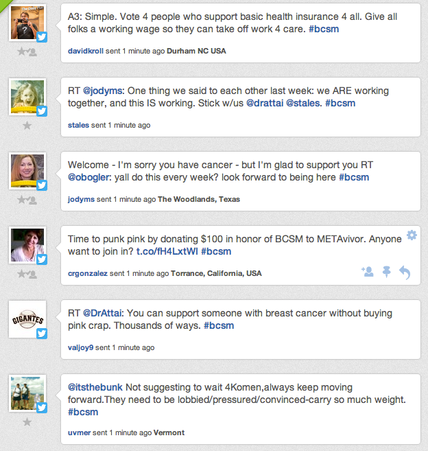Pin the crgonzalez METAvivor tweet
This screenshot has width=428, height=451.
386,272
